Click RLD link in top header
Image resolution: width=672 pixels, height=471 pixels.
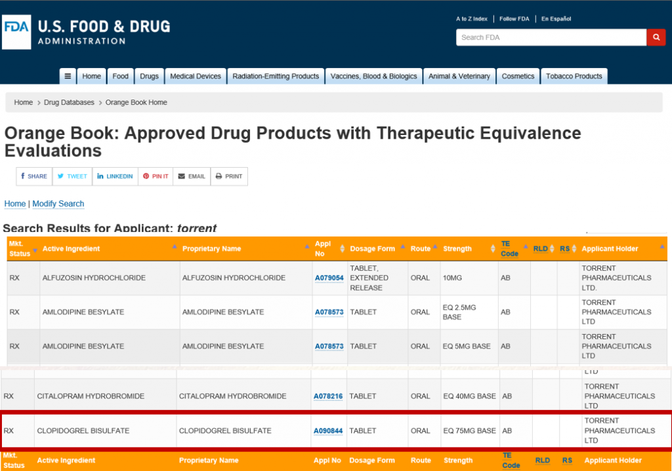tap(541, 248)
